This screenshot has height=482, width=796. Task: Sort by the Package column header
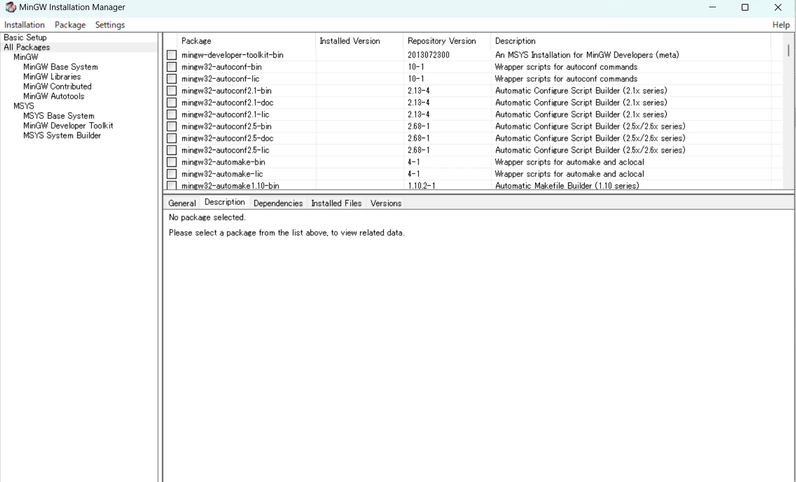click(246, 41)
